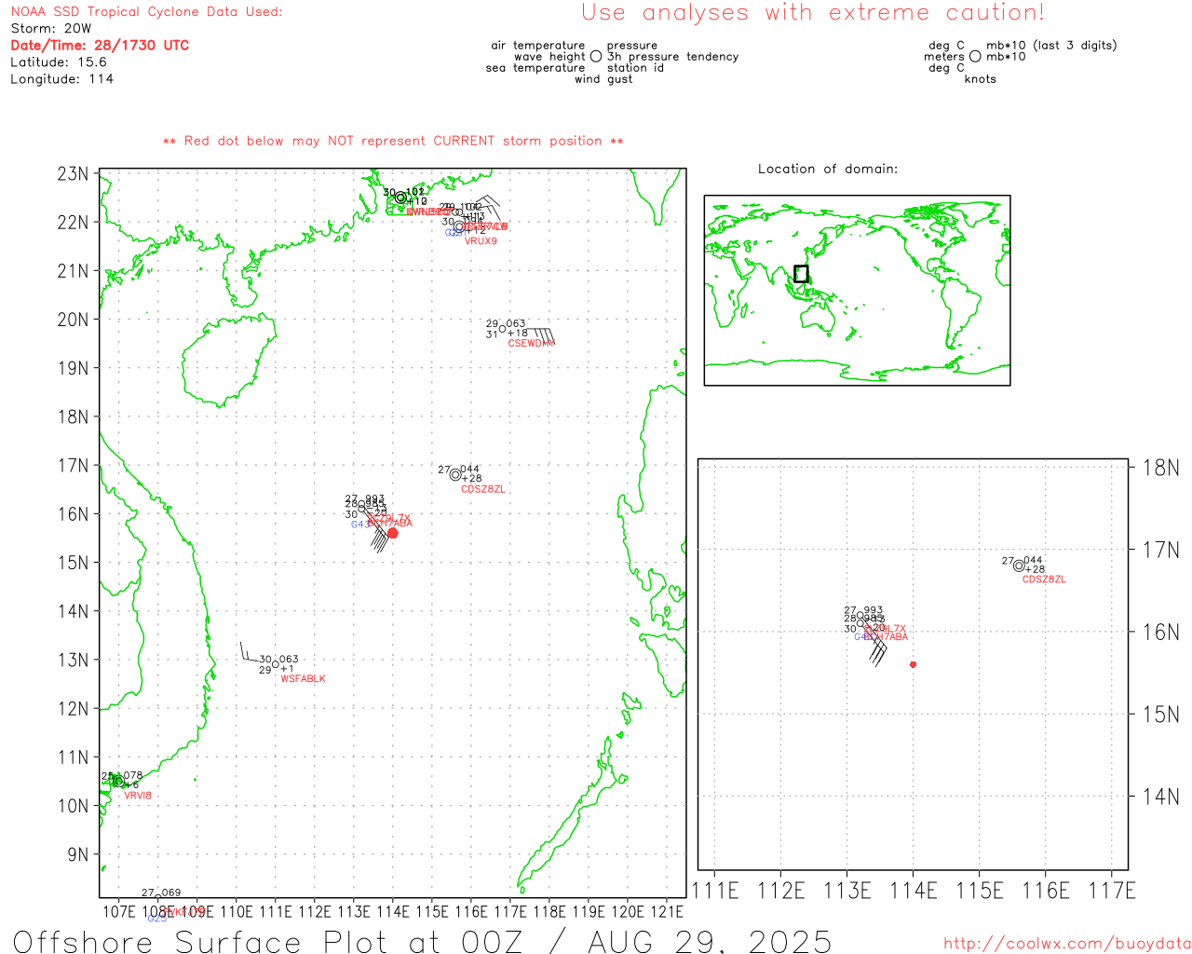Click CDSZ8ZL station circle on main map
Viewport: 1192px width, 954px height.
point(455,474)
